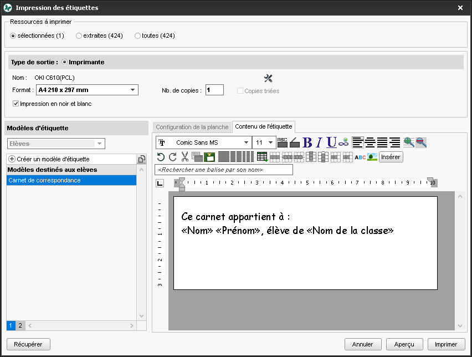This screenshot has width=472, height=357.
Task: Set text layout to two columns
Action: (x=235, y=157)
